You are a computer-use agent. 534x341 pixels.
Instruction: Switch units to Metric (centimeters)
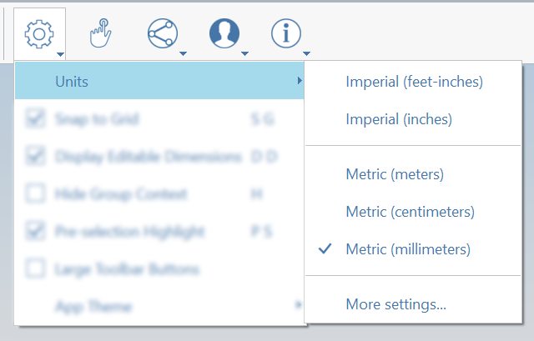pyautogui.click(x=410, y=212)
